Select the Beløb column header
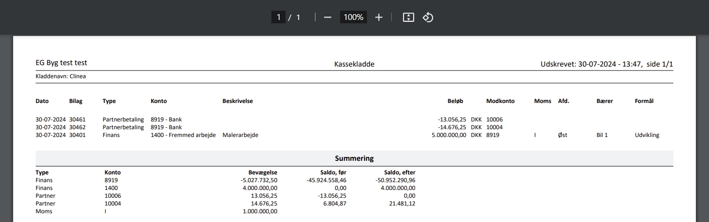This screenshot has width=709, height=222. click(455, 101)
